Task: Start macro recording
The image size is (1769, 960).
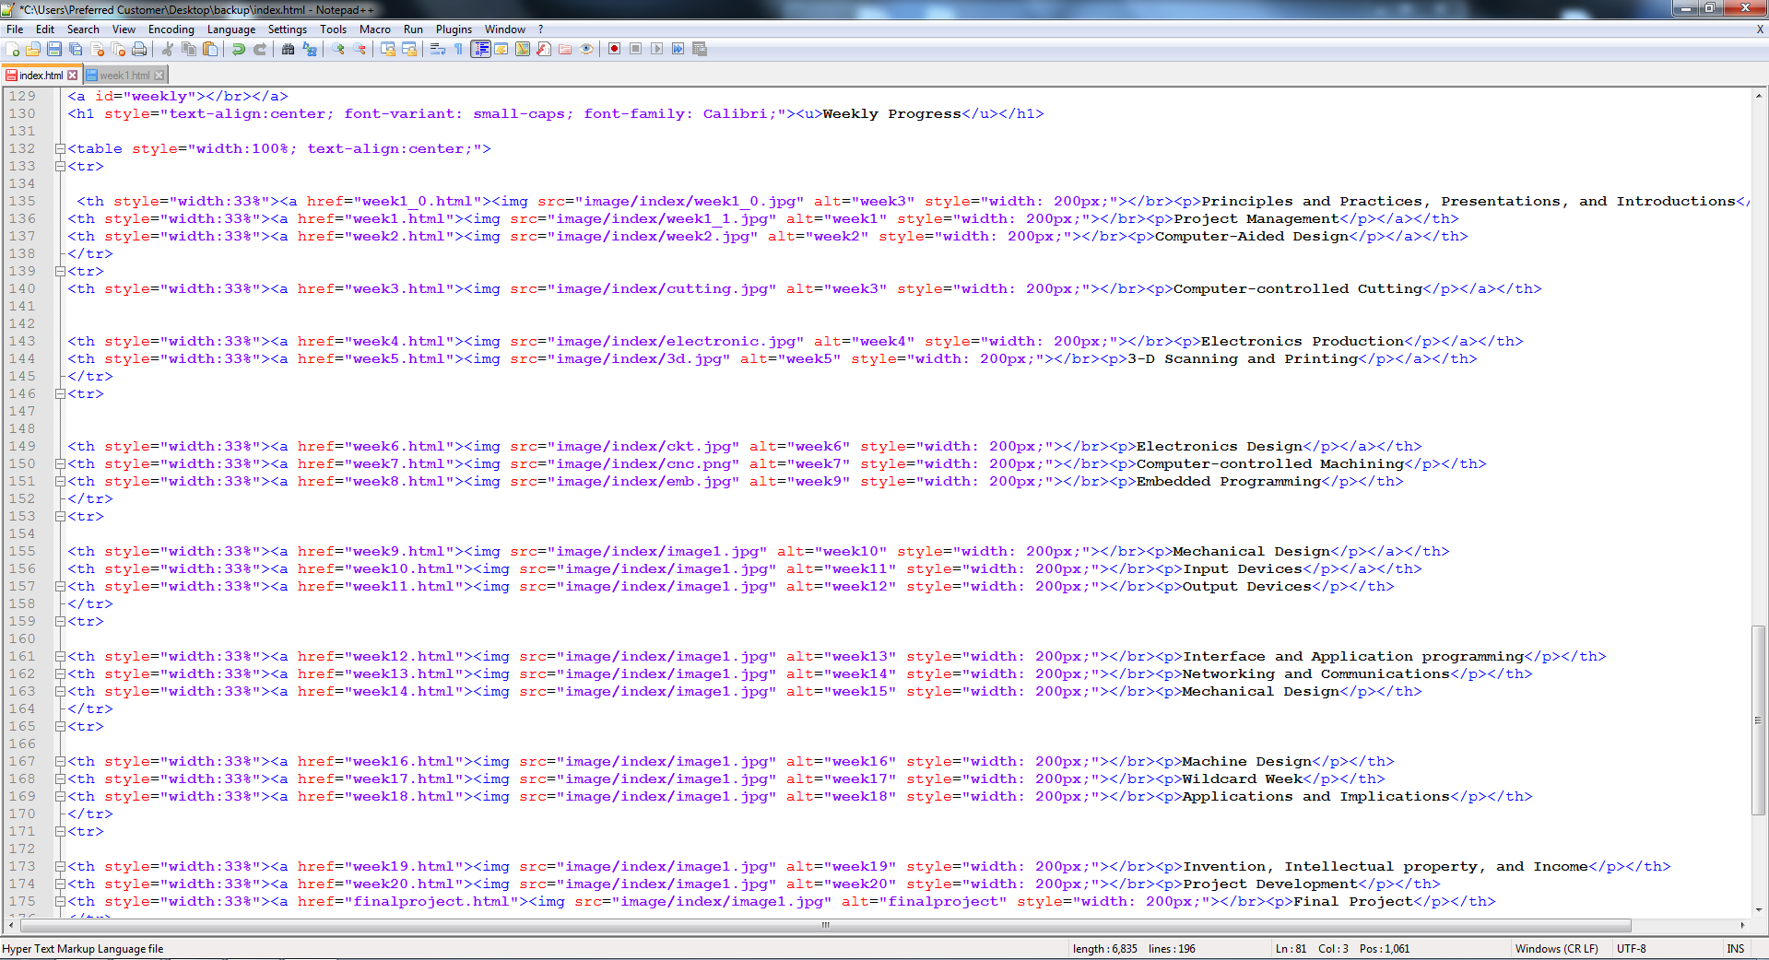Action: [615, 49]
